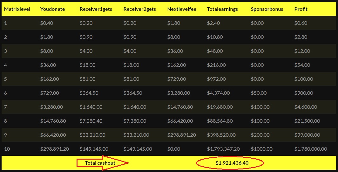This screenshot has height=172, width=338.
Task: Select the $972.00 total earnings cell
Action: [x=216, y=79]
